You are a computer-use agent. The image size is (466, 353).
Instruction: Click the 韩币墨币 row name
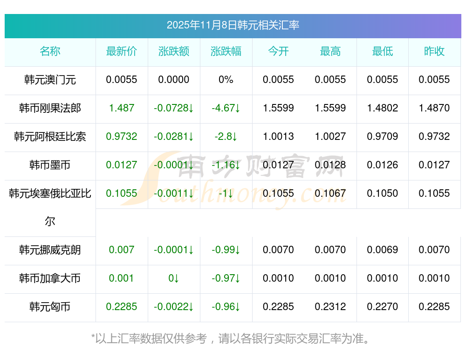click(50, 165)
